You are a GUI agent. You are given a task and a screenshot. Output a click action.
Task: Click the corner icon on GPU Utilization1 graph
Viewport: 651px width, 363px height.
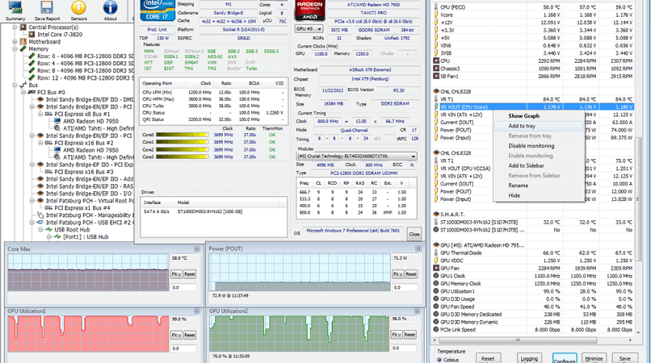coord(197,311)
